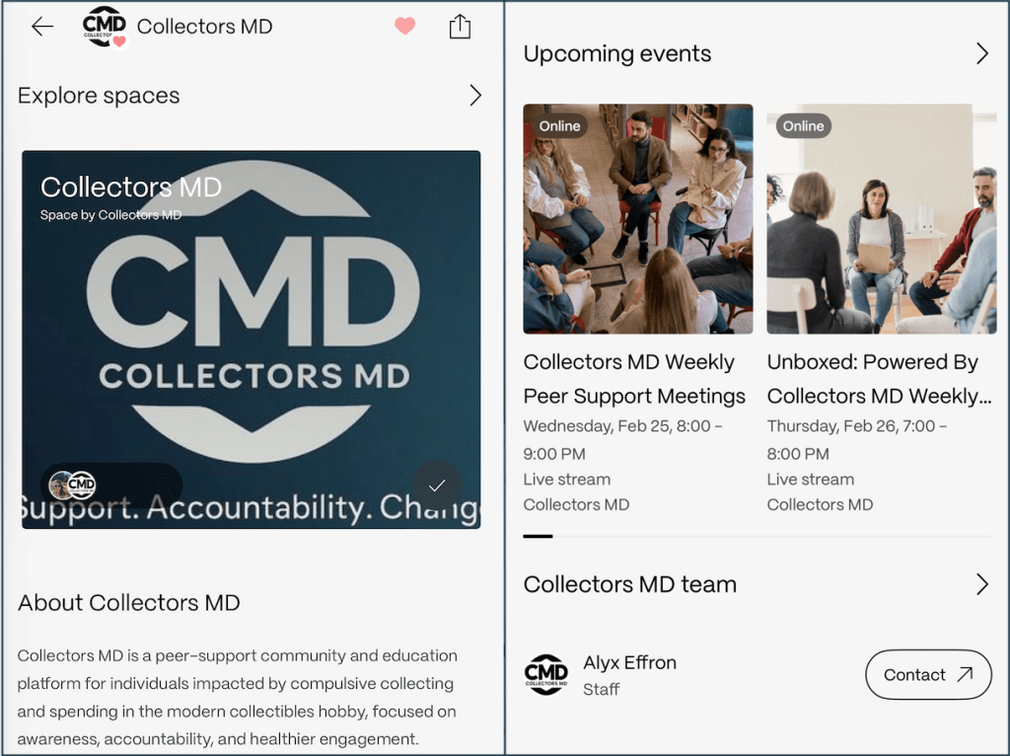Open Weekly Peer Support Meetings event image
The image size is (1010, 756).
(x=638, y=218)
